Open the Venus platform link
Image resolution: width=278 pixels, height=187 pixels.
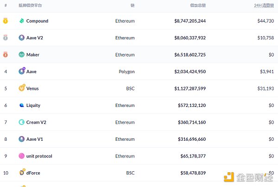33,88
